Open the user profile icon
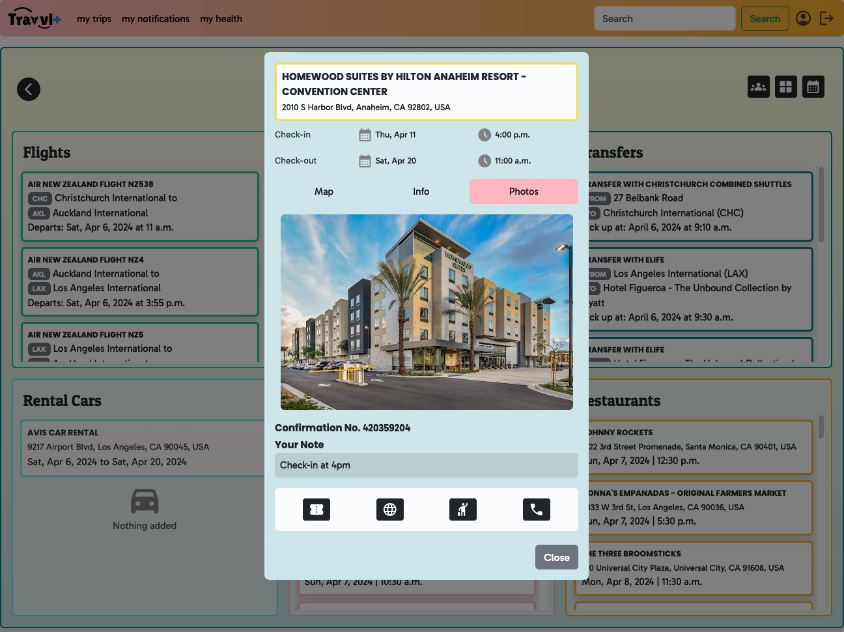The width and height of the screenshot is (844, 632). click(x=804, y=18)
